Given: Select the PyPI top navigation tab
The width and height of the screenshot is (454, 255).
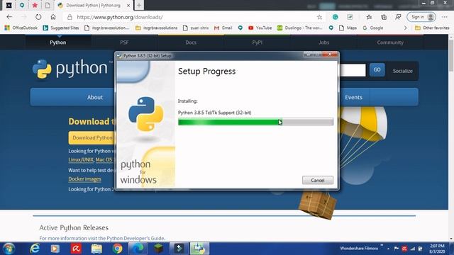Looking at the screenshot, I should (257, 42).
